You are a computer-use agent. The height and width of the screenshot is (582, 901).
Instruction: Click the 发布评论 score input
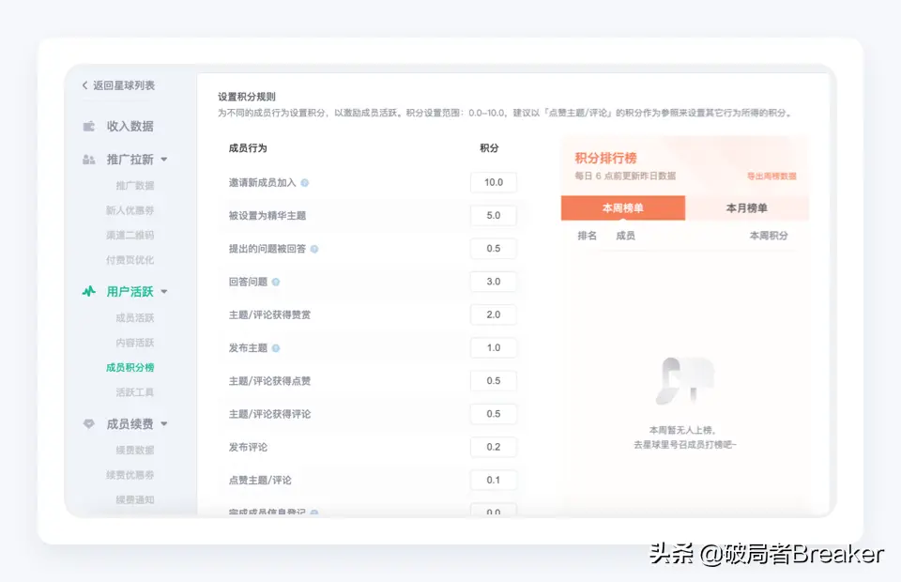tap(493, 447)
